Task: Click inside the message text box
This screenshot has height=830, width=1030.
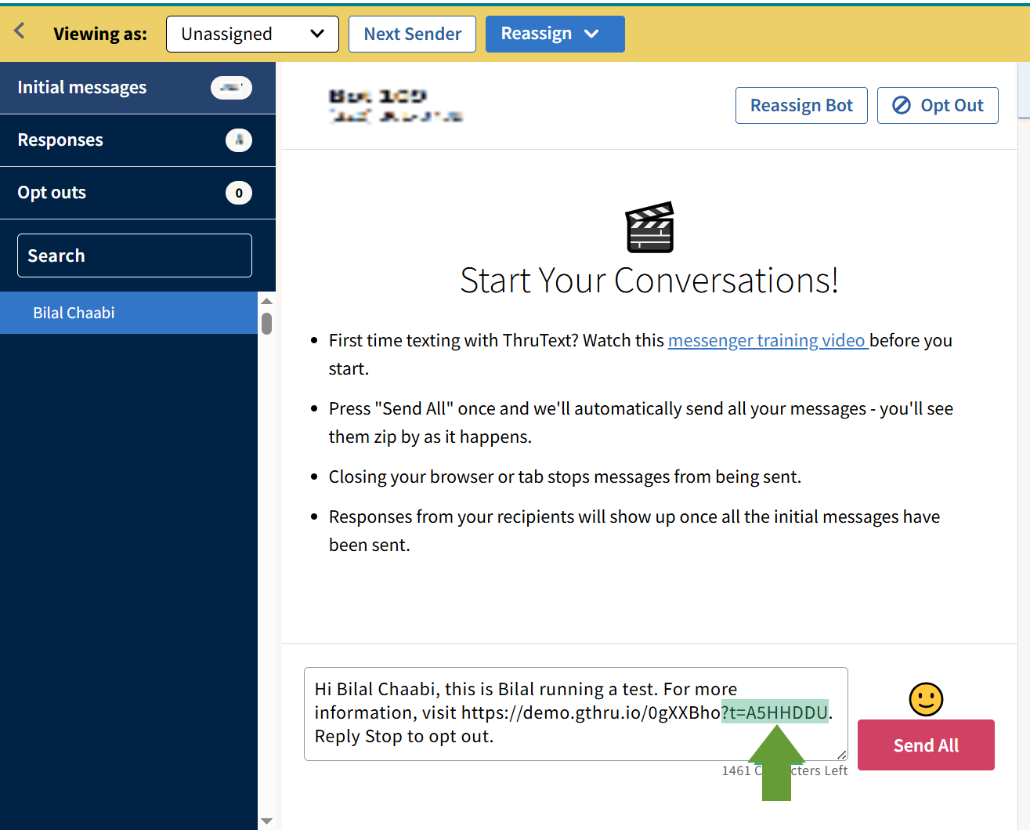Action: pos(576,714)
